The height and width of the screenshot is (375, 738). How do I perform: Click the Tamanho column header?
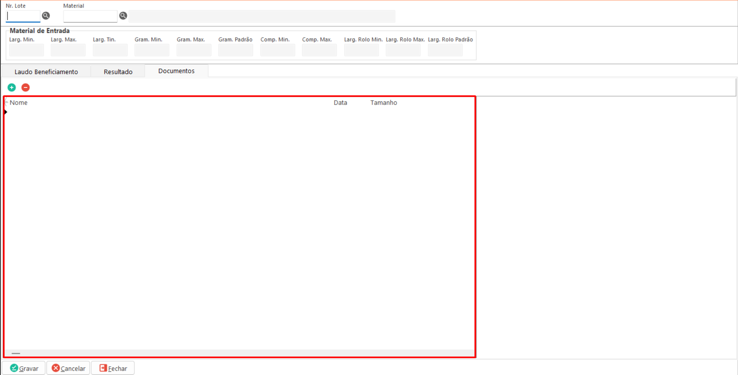[x=383, y=103]
